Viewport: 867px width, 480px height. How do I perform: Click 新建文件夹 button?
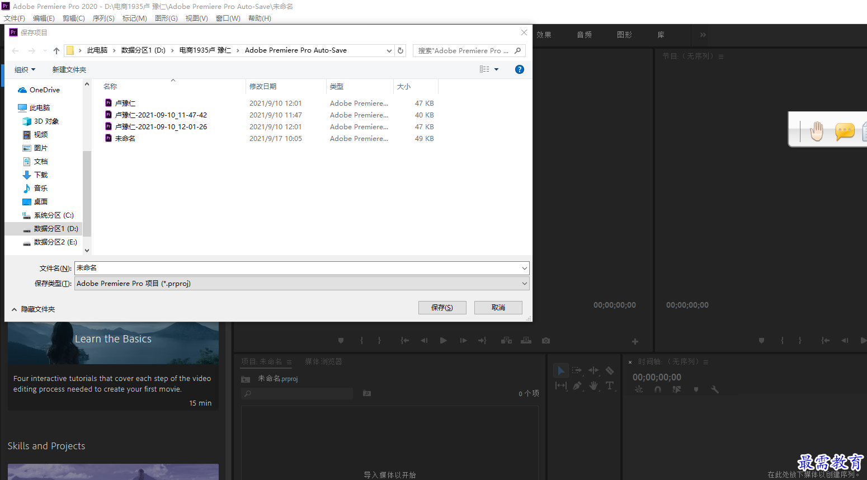[x=69, y=69]
